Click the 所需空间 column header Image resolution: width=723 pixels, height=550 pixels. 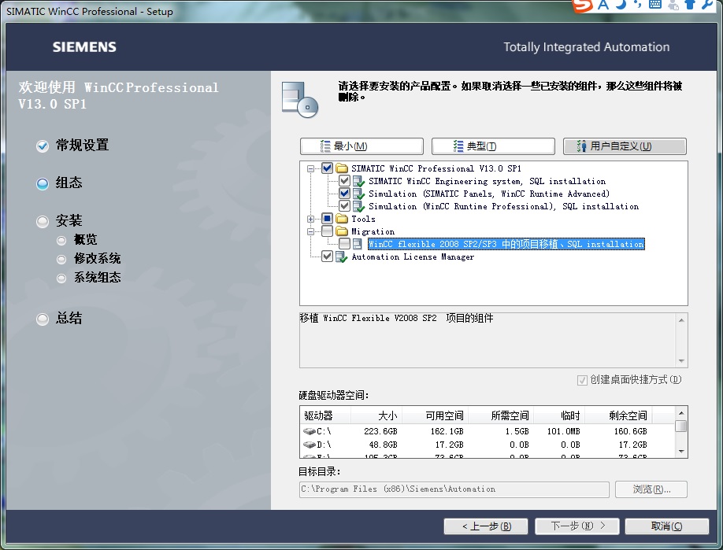click(x=500, y=415)
